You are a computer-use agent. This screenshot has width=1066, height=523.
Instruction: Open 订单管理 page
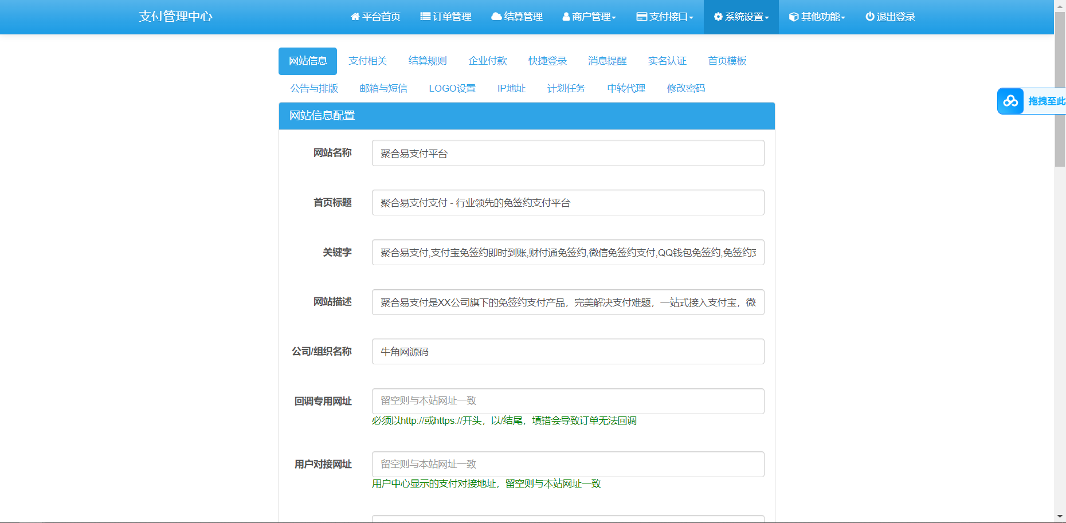click(446, 17)
